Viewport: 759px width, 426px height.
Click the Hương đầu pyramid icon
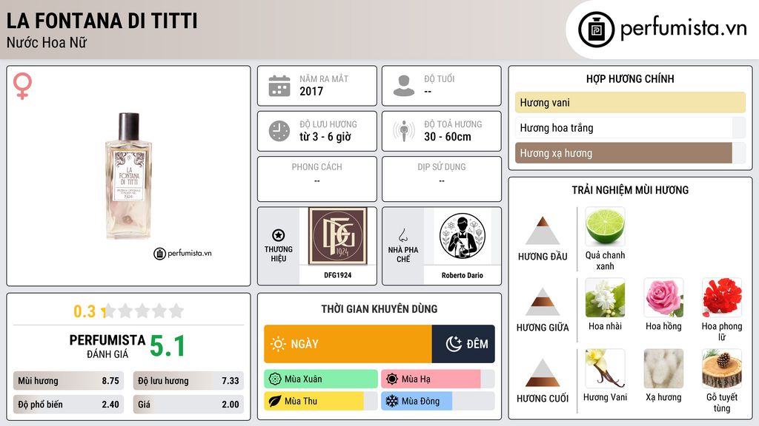[543, 231]
